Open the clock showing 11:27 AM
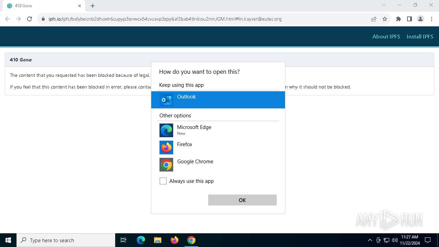This screenshot has width=439, height=247. [x=410, y=240]
